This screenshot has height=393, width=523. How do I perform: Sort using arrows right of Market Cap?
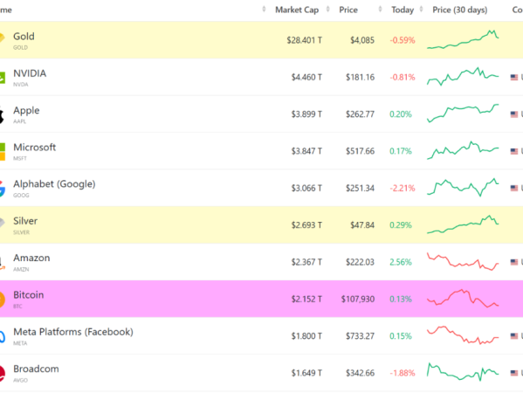(x=327, y=10)
